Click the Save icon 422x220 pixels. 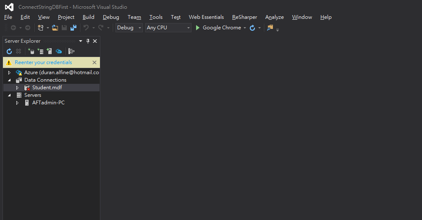pos(64,28)
